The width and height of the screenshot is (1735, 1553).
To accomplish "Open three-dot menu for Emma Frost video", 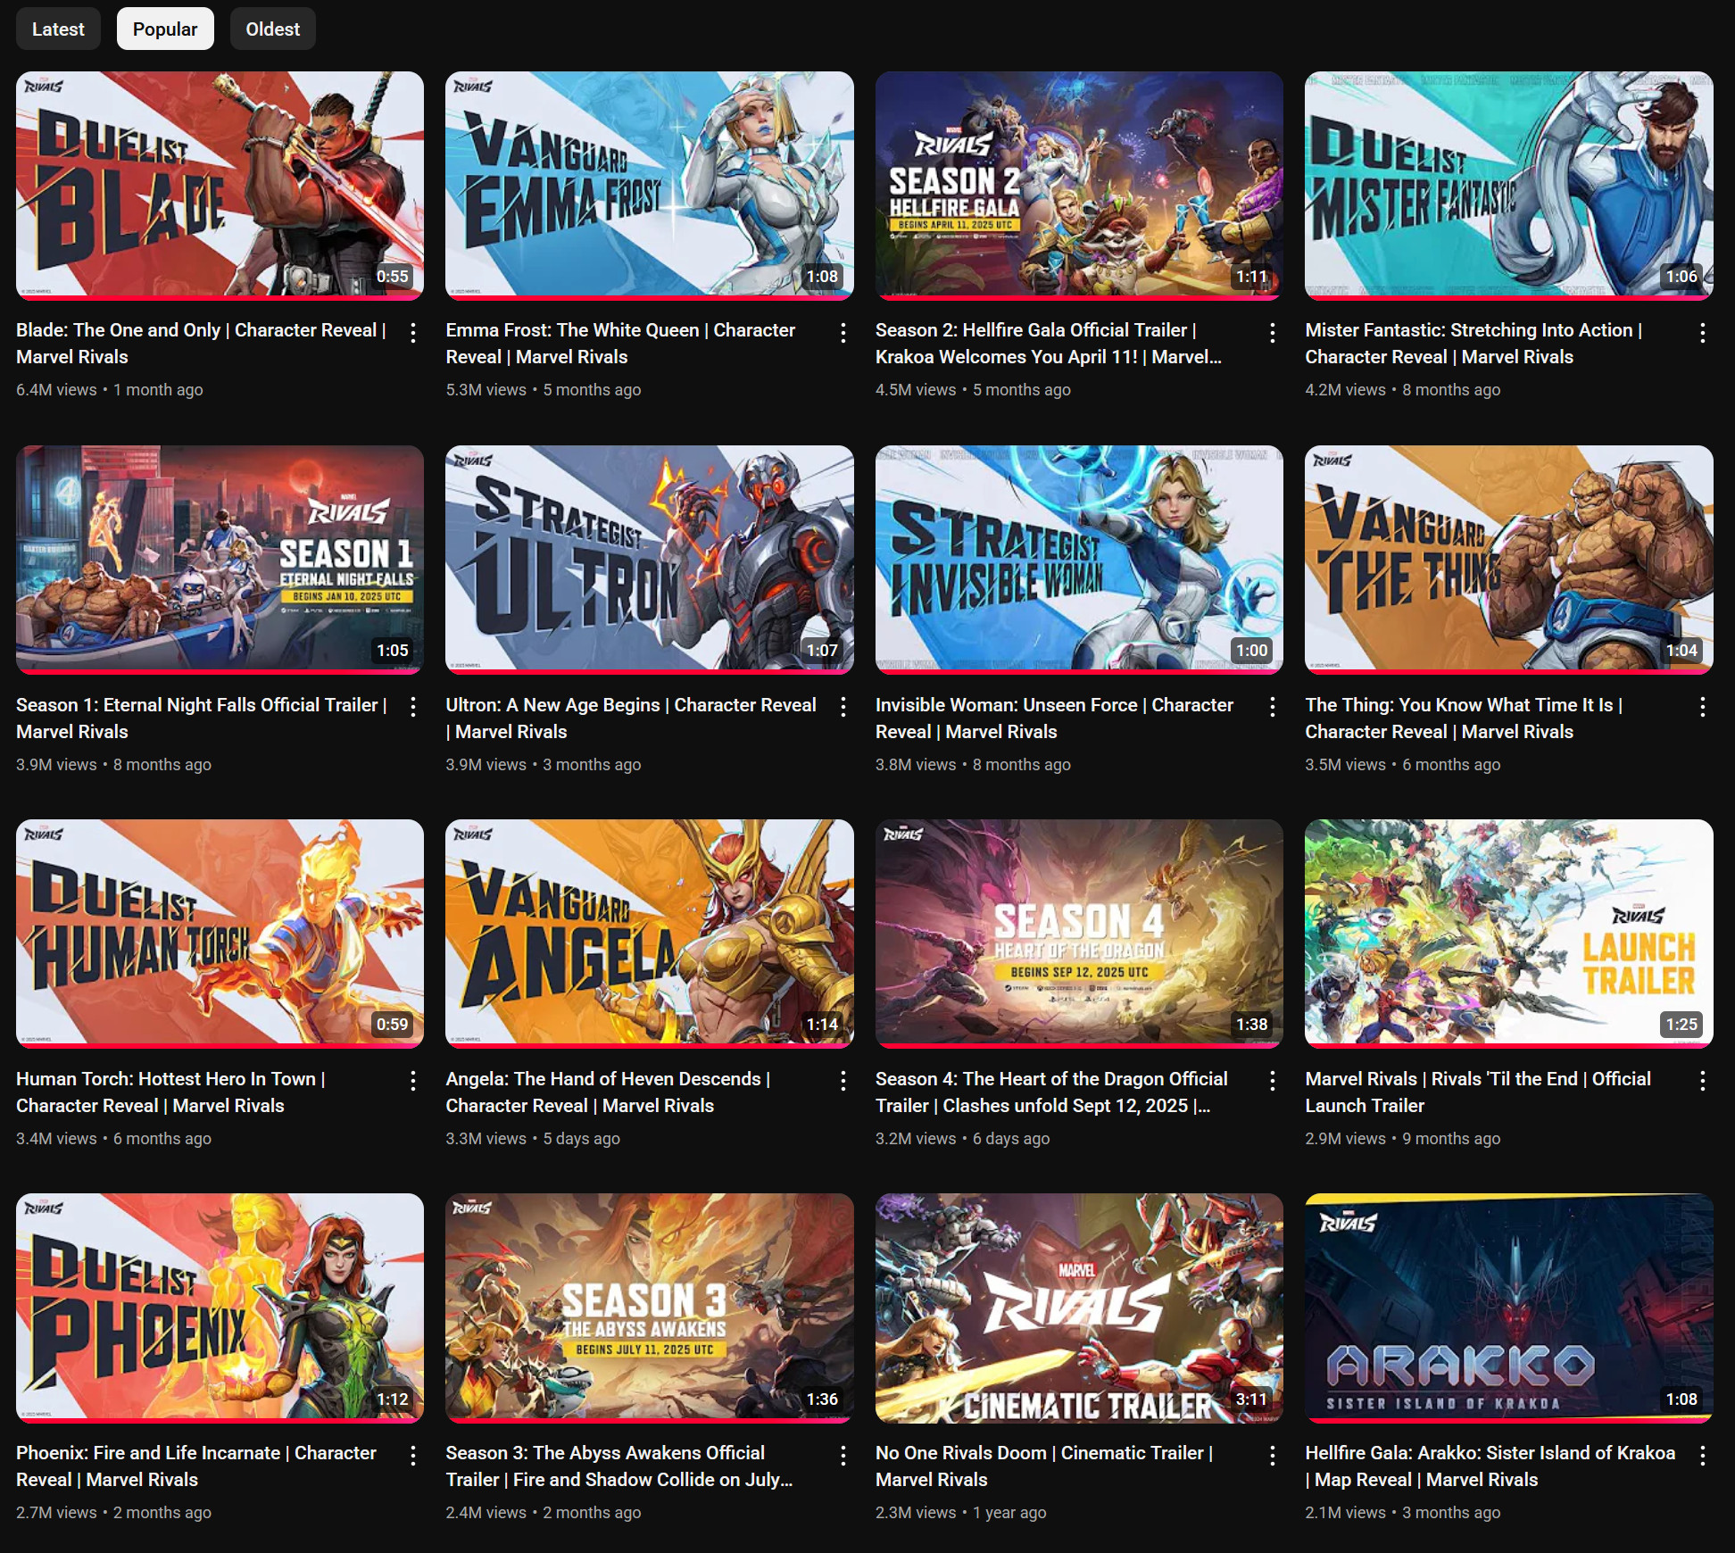I will pyautogui.click(x=843, y=333).
